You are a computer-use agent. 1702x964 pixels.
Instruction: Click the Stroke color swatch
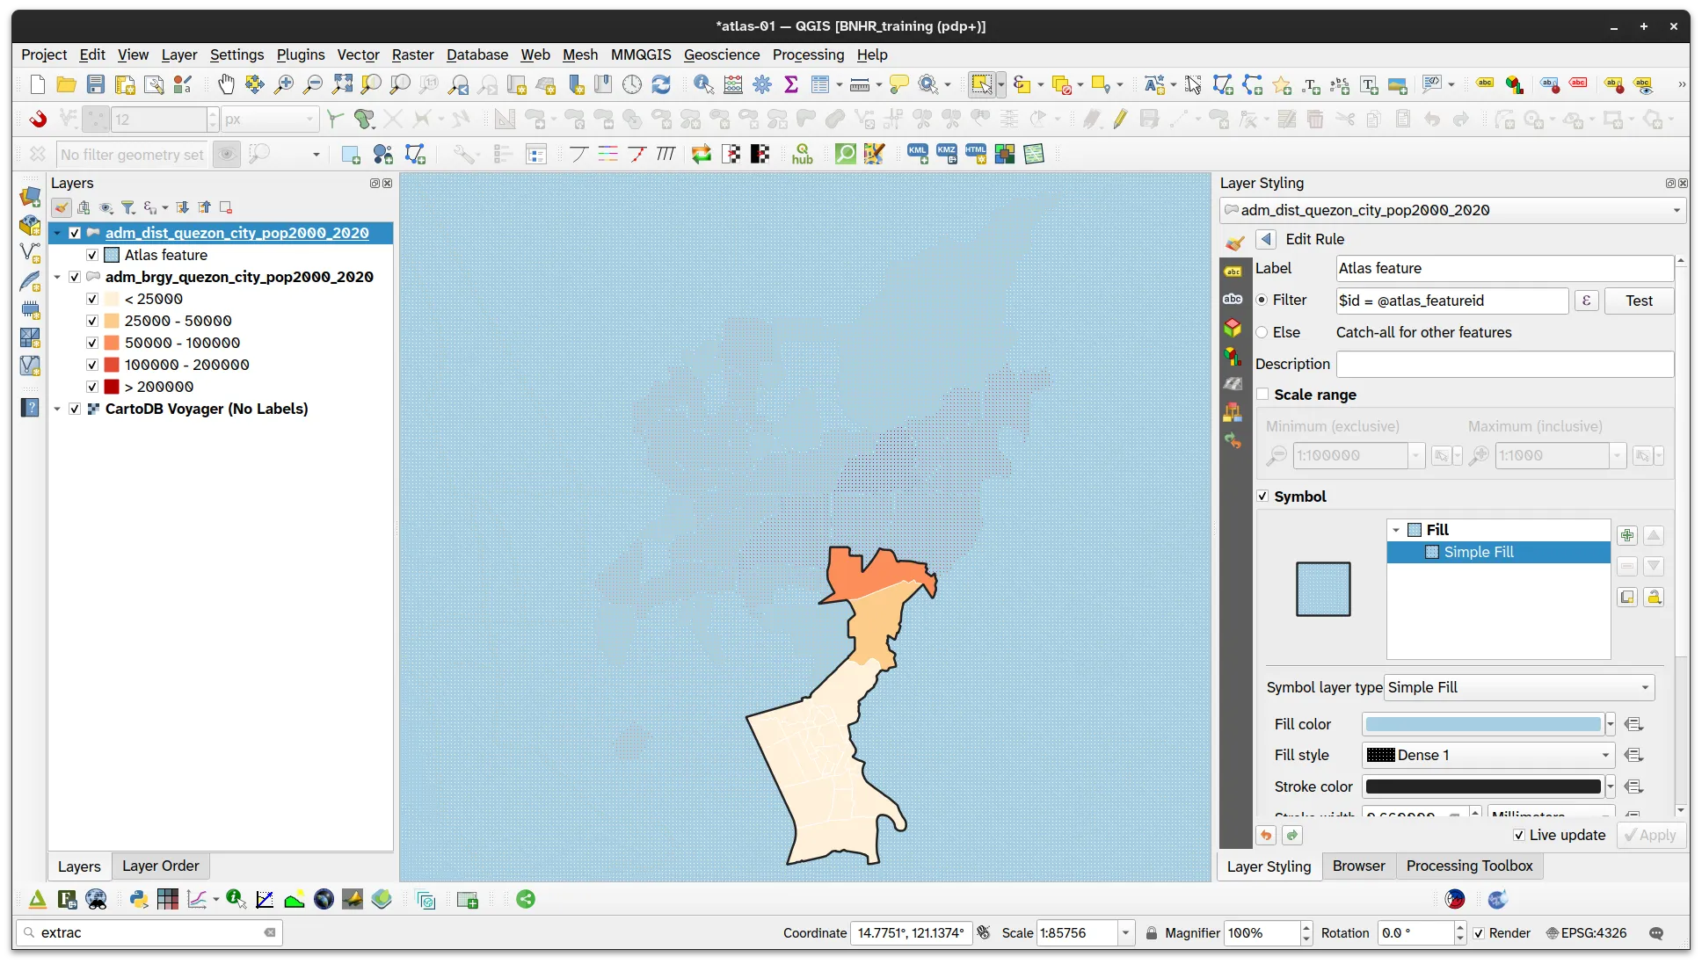1483,786
